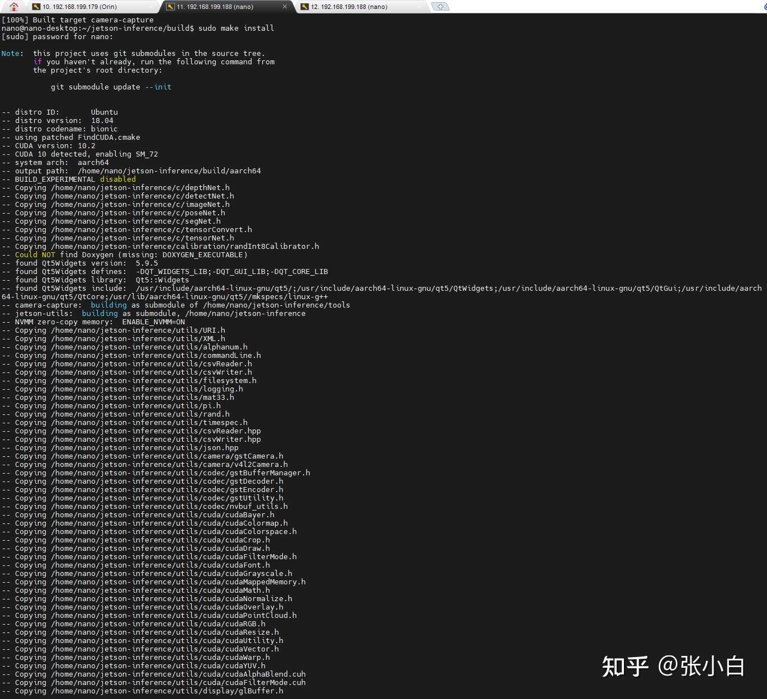Close tab 11 with its X button

(x=285, y=7)
